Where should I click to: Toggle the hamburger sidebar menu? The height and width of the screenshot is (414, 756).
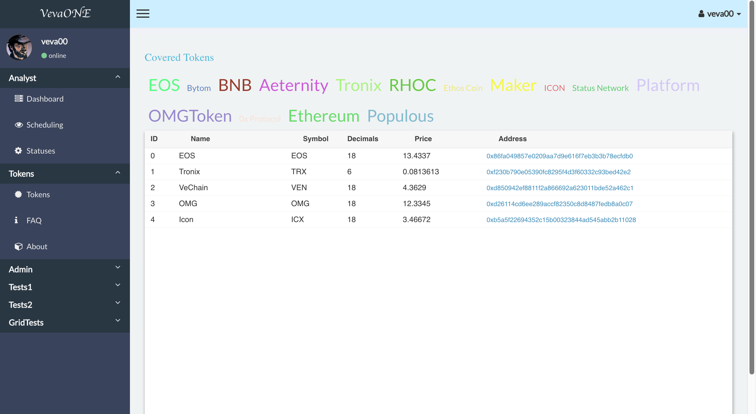(143, 14)
